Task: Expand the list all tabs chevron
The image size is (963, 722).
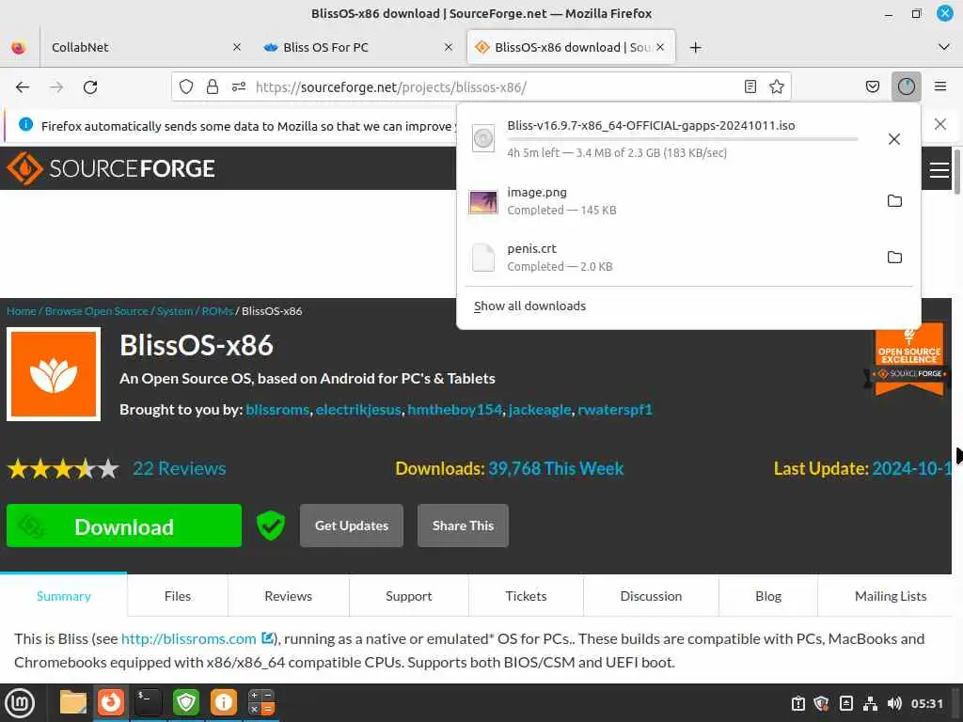Action: pos(944,47)
